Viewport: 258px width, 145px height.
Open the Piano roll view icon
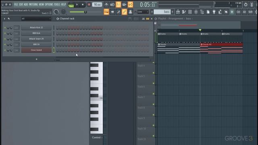click(184, 12)
